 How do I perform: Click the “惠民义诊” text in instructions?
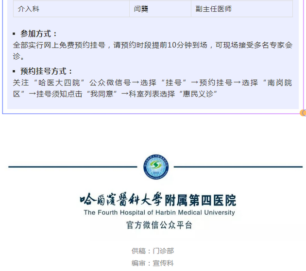[x=198, y=94]
